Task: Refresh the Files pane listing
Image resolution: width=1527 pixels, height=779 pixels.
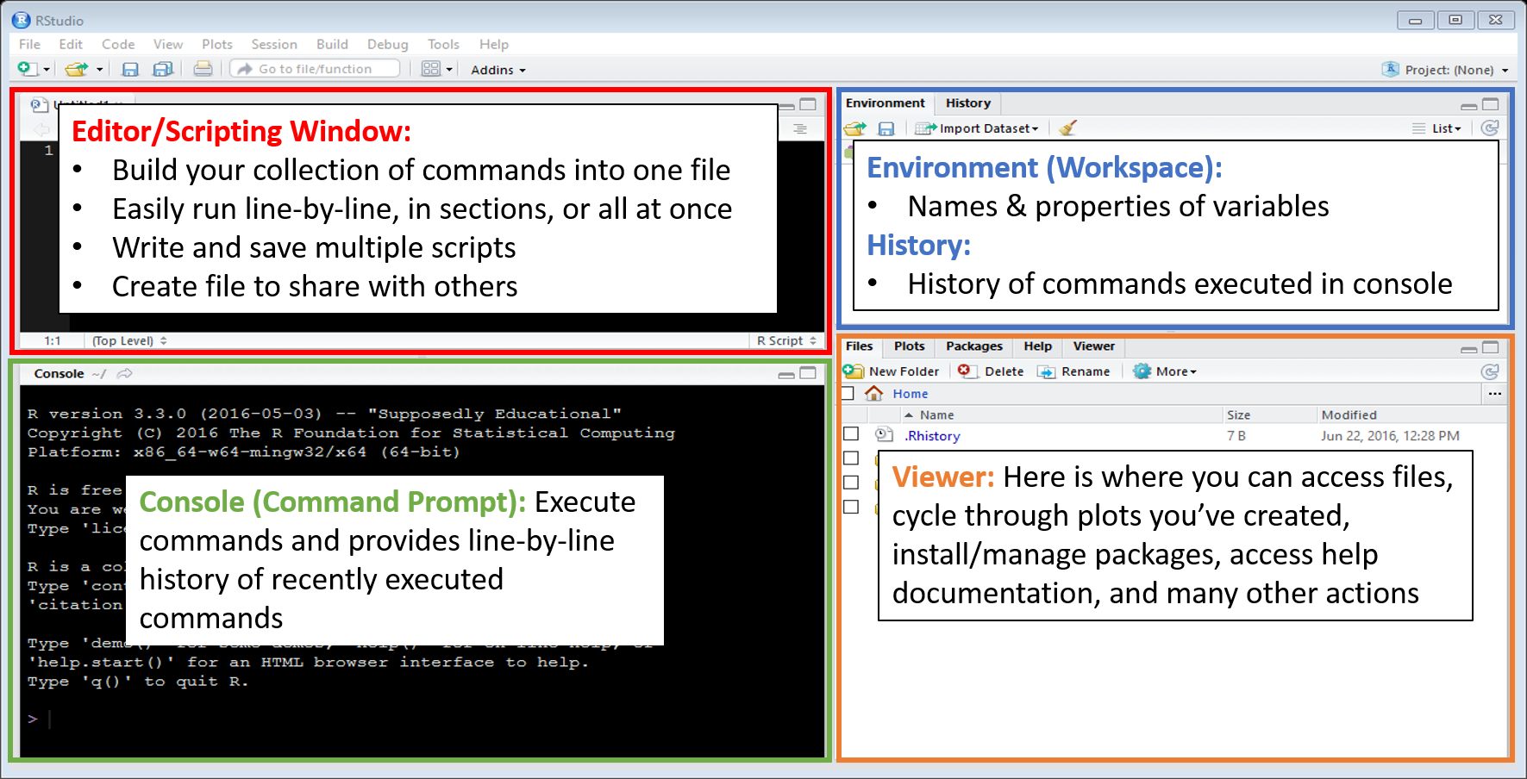Action: (1489, 371)
